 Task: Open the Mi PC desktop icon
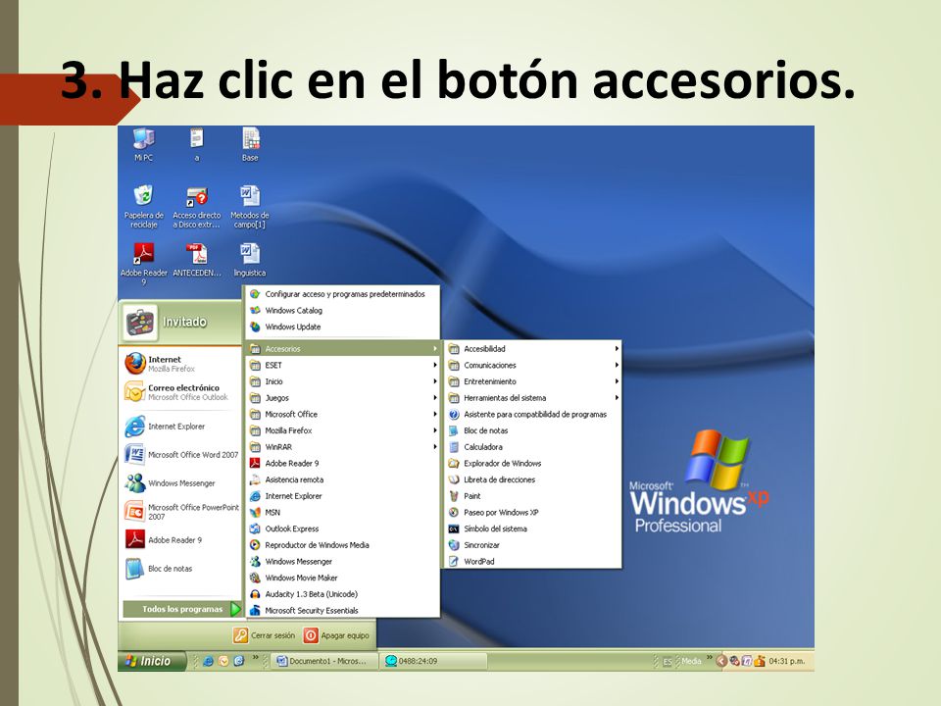click(143, 144)
